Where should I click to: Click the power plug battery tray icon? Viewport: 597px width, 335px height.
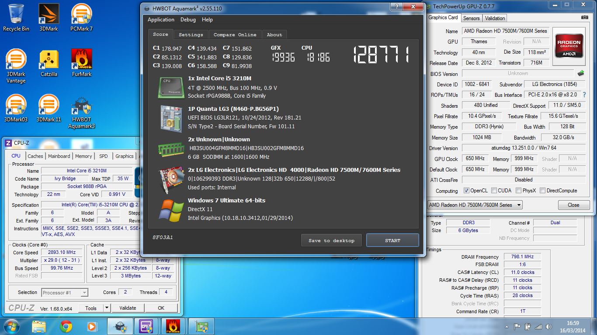528,327
